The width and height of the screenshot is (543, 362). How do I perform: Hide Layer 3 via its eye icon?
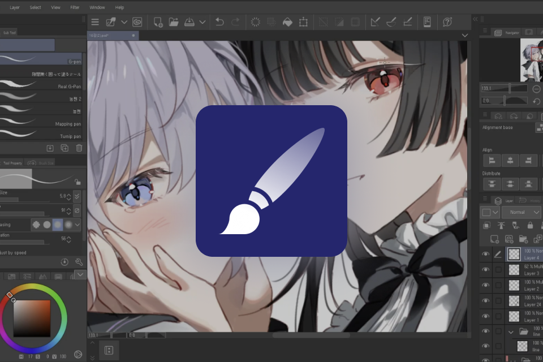pyautogui.click(x=485, y=269)
